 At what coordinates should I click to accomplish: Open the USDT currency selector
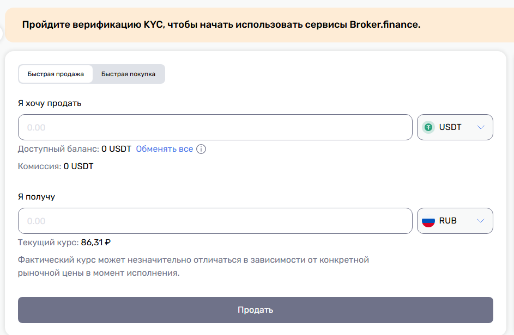click(455, 127)
